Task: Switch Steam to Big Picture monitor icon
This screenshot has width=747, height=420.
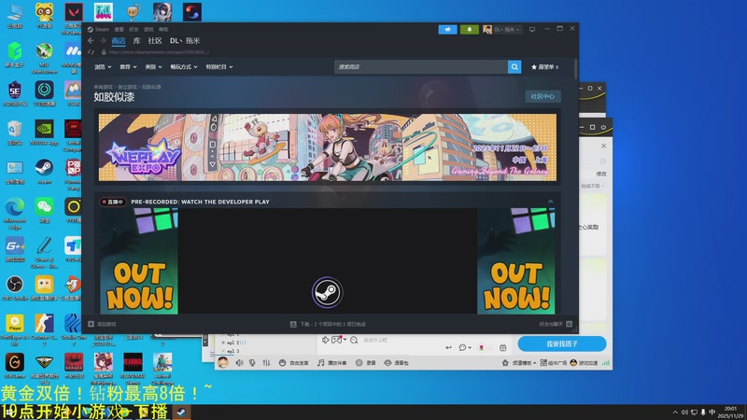Action: pyautogui.click(x=532, y=30)
